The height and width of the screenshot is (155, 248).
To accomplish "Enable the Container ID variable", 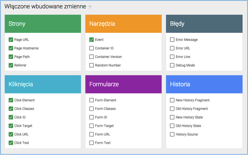I will pyautogui.click(x=92, y=48).
